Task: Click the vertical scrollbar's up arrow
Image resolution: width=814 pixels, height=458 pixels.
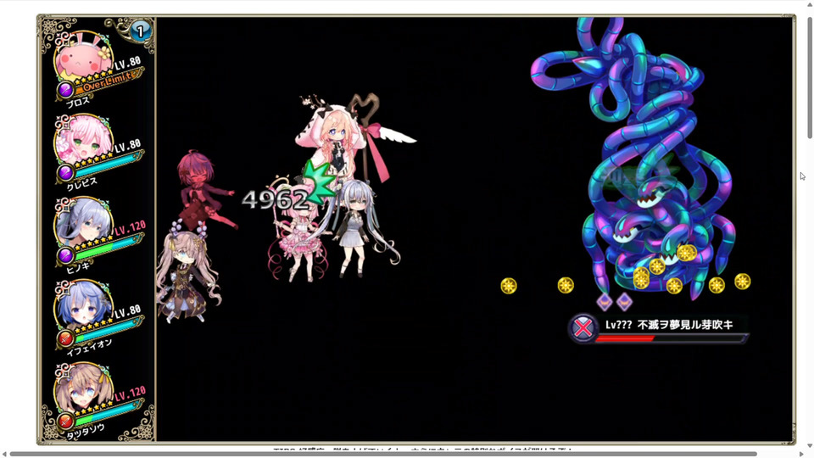Action: pos(810,4)
